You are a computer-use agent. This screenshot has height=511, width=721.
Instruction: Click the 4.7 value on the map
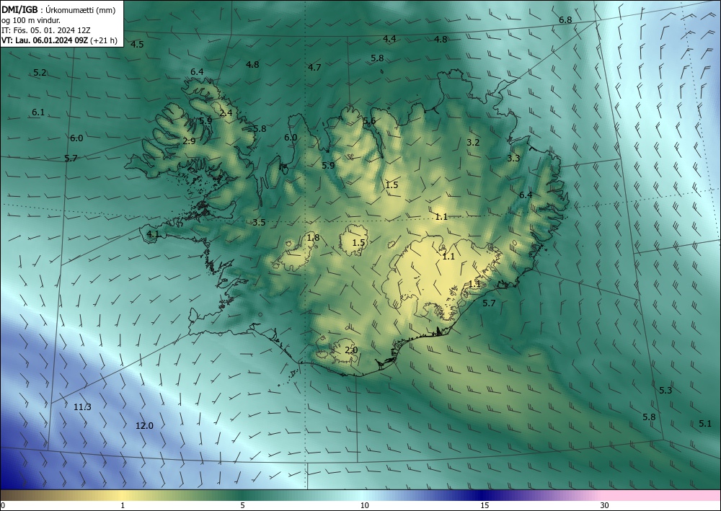[314, 68]
